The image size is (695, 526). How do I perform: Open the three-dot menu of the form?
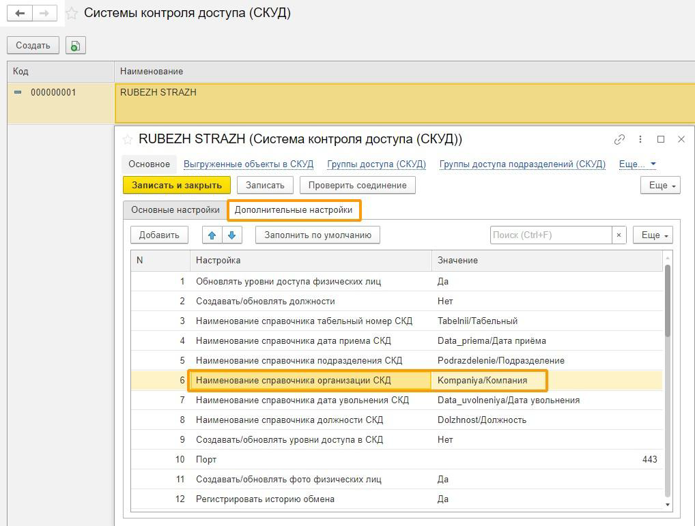tap(640, 139)
